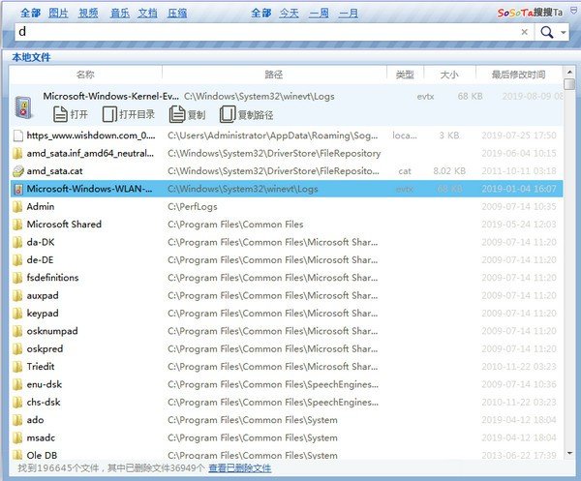
Task: Select the Microsoft Shared folder row
Action: (x=64, y=224)
